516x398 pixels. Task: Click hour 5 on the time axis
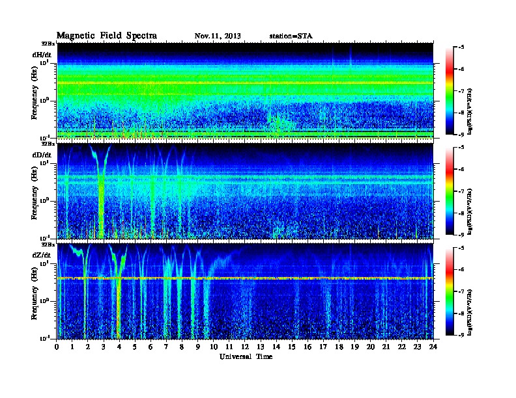pos(136,347)
